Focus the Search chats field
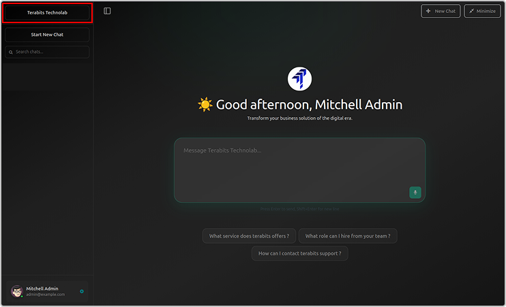 click(50, 52)
